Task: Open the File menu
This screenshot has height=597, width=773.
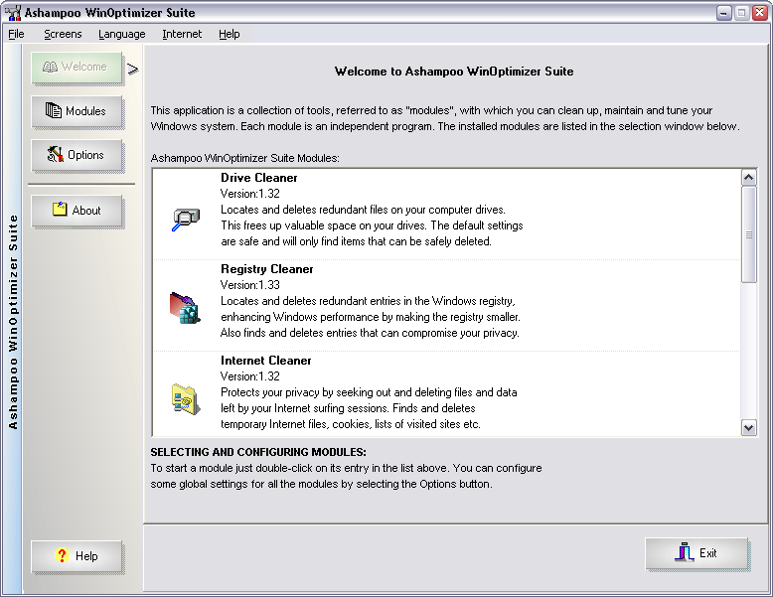Action: (x=16, y=34)
